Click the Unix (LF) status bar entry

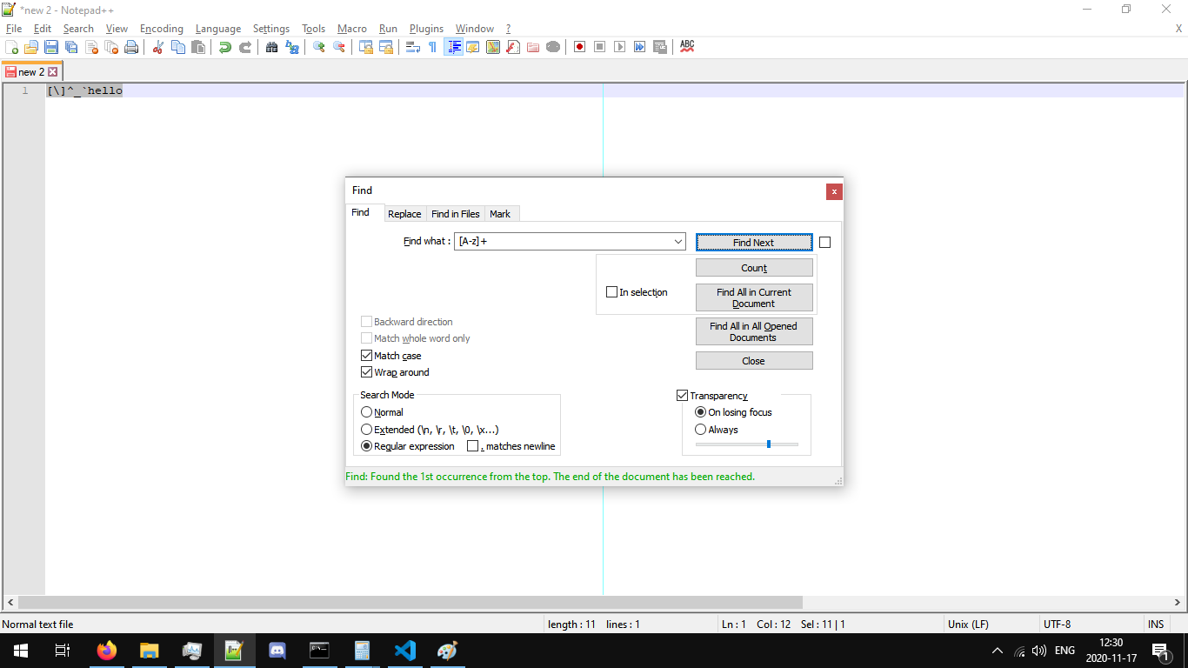pos(968,624)
